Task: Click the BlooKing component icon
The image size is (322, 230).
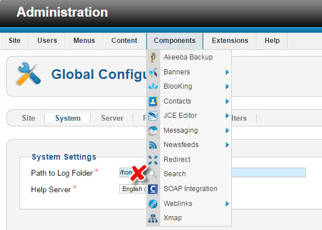Action: [x=153, y=86]
